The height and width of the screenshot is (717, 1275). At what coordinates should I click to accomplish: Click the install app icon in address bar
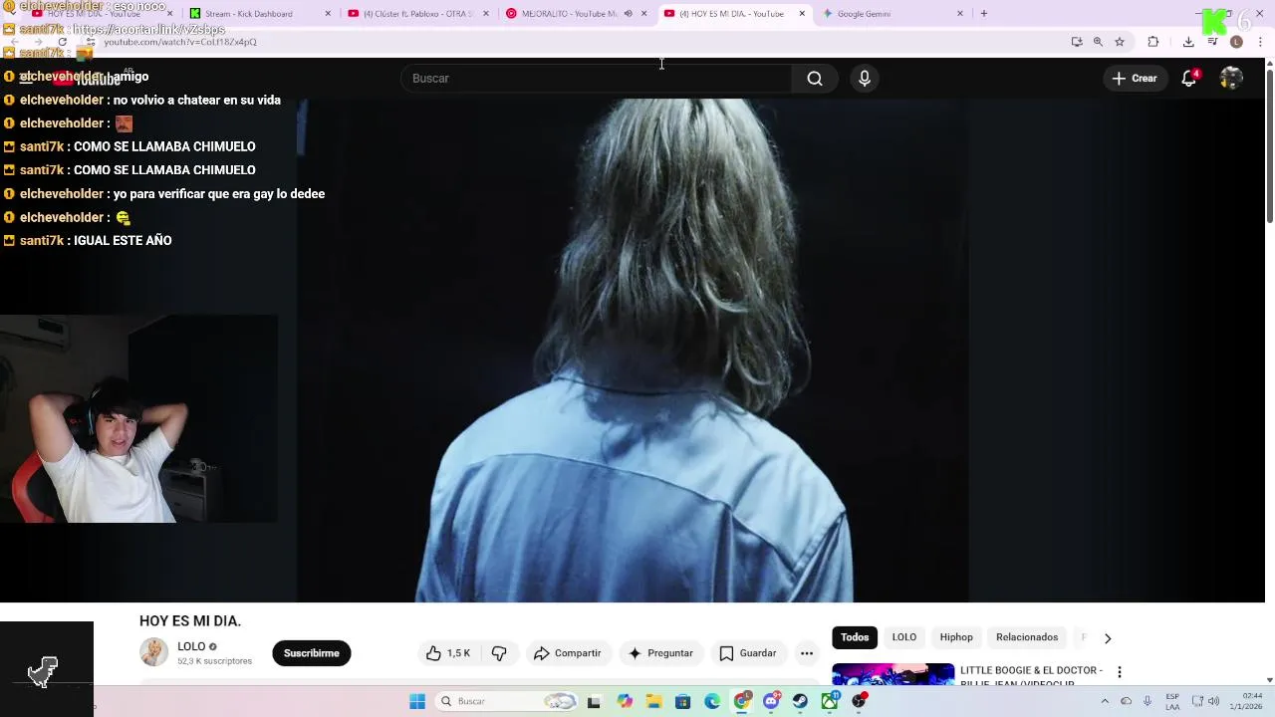pyautogui.click(x=1077, y=42)
